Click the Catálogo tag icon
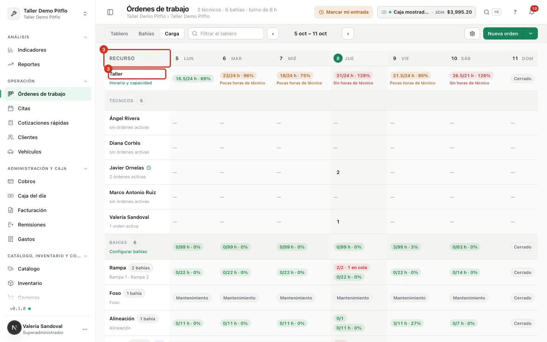 click(11, 269)
